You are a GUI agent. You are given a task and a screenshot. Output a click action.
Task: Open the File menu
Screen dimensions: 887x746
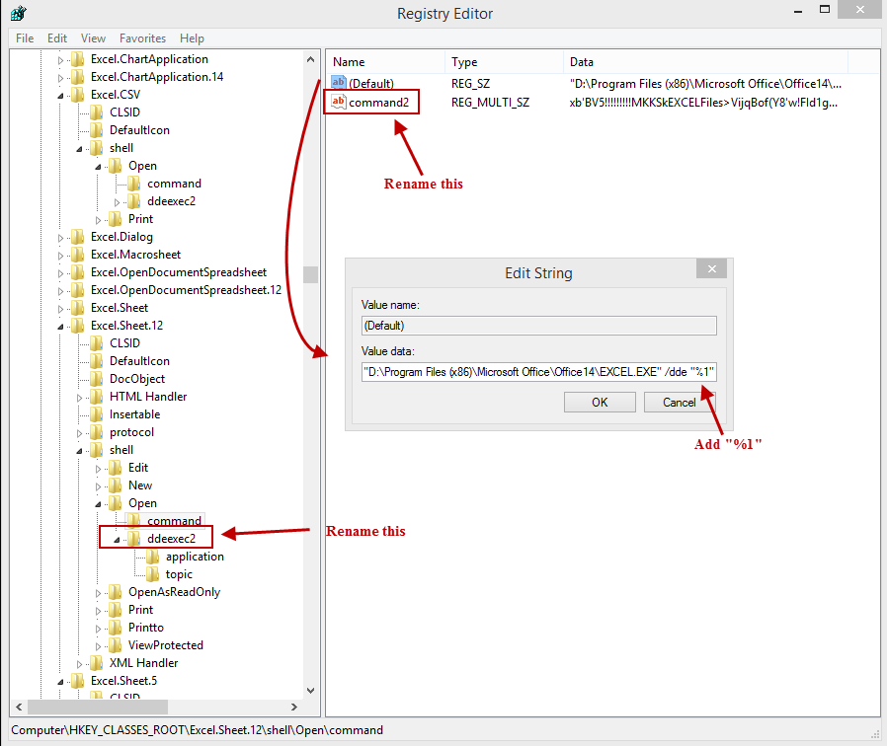(25, 38)
